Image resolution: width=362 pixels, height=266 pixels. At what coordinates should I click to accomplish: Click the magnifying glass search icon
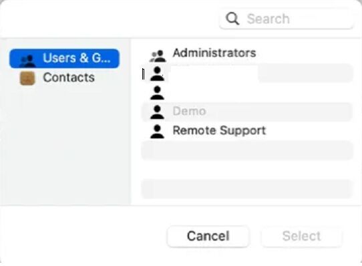point(232,19)
